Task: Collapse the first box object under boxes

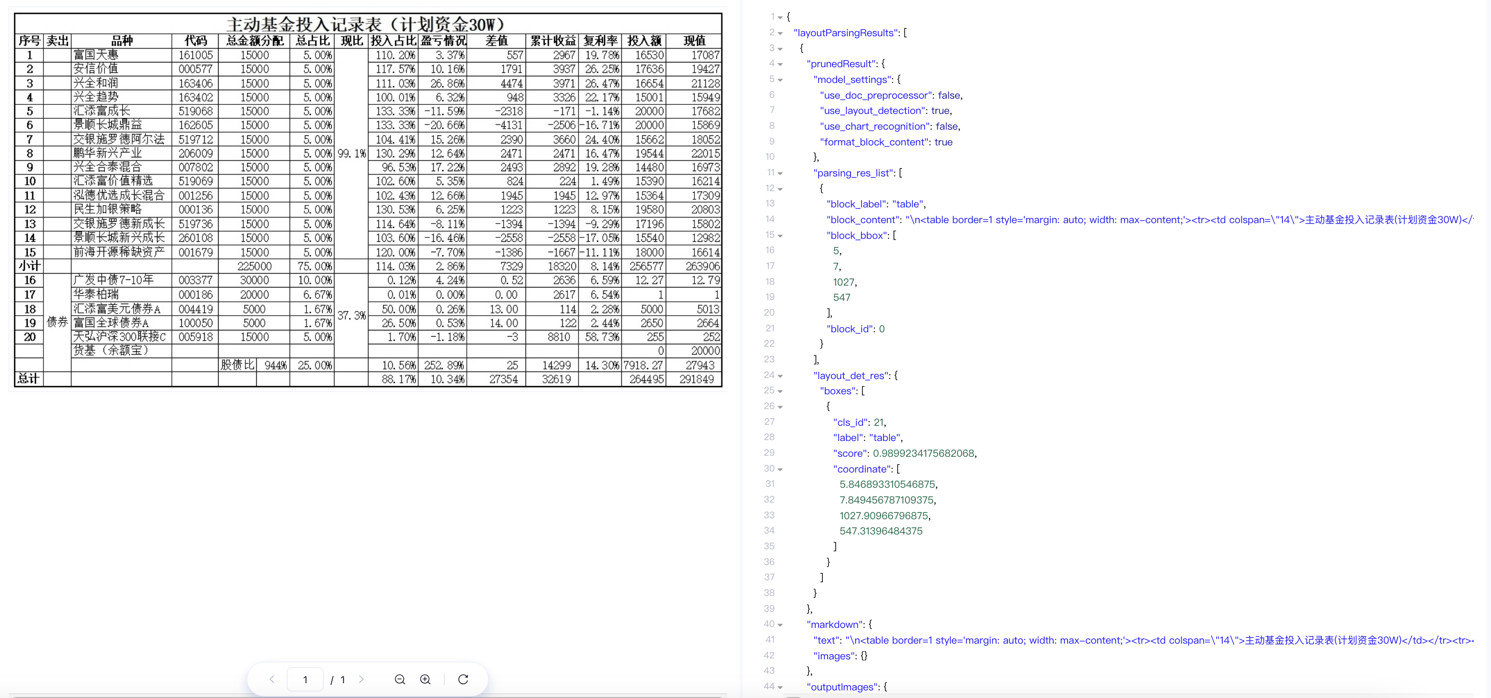Action: coord(780,407)
